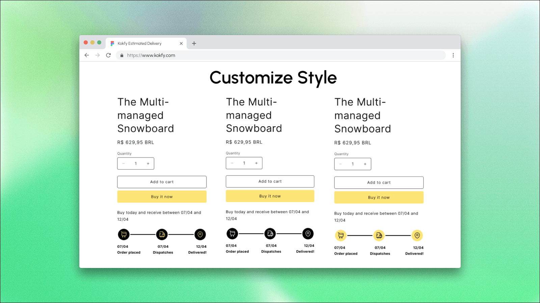
Task: Increase quantity for the first snowboard
Action: pyautogui.click(x=148, y=163)
